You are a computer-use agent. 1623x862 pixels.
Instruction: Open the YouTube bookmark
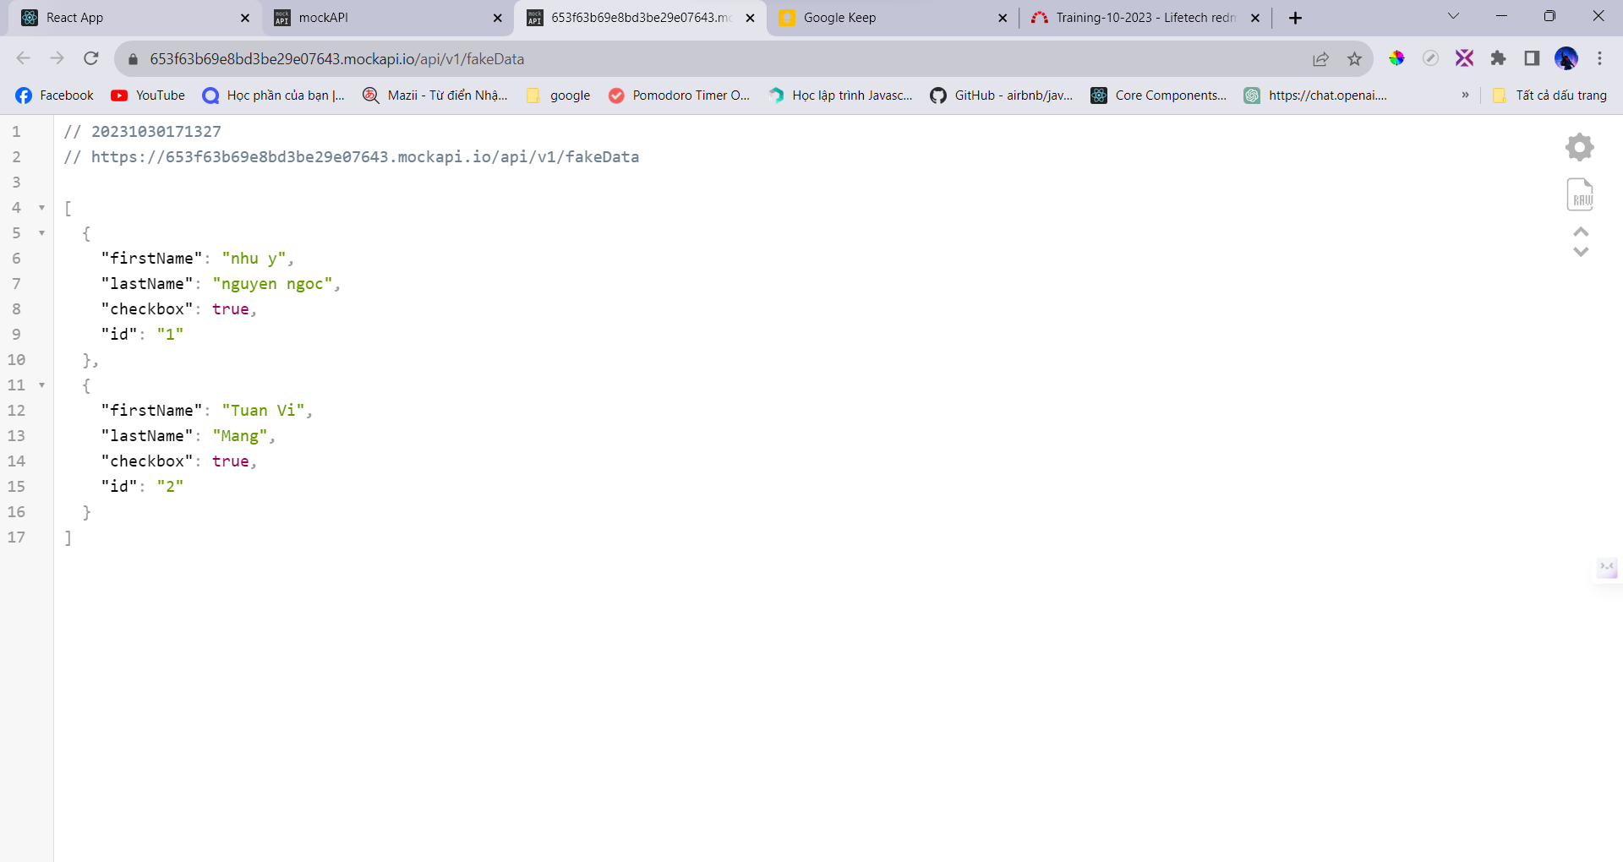tap(148, 95)
